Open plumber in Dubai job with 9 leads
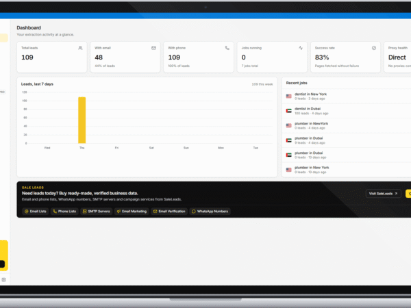This screenshot has height=308, width=411. point(347,140)
